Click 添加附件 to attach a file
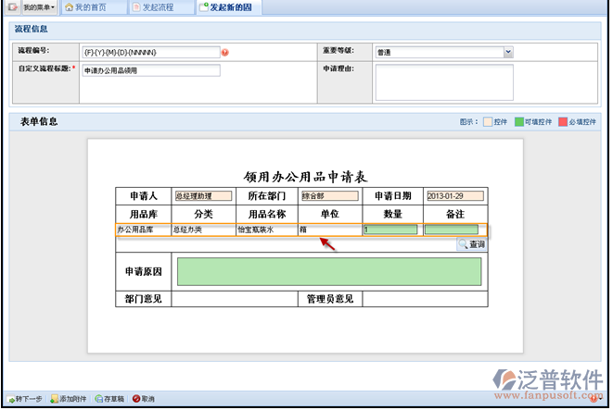 69,399
